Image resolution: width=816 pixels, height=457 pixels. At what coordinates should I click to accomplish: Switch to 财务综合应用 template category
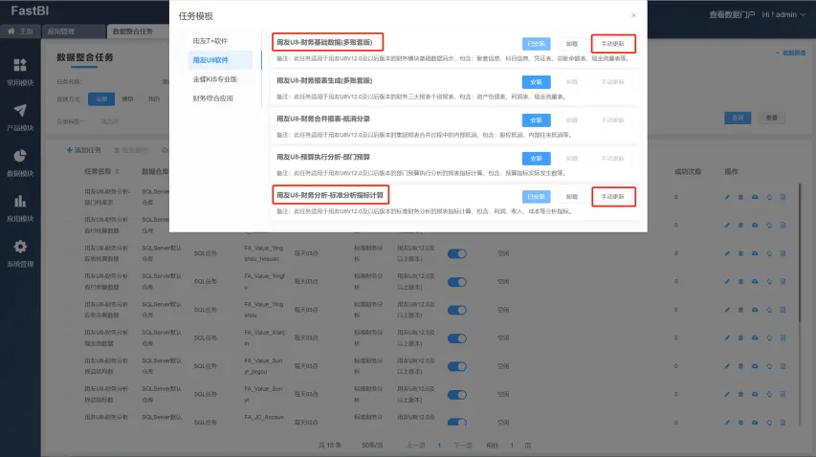point(212,98)
